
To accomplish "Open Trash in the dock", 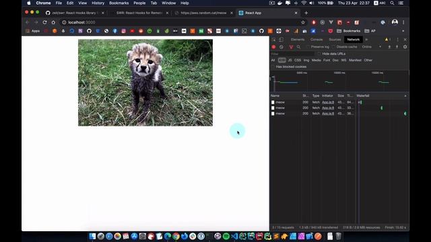I will pyautogui.click(x=338, y=236).
